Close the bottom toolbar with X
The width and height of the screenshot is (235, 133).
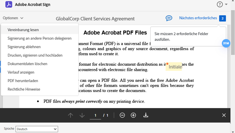(x=224, y=115)
